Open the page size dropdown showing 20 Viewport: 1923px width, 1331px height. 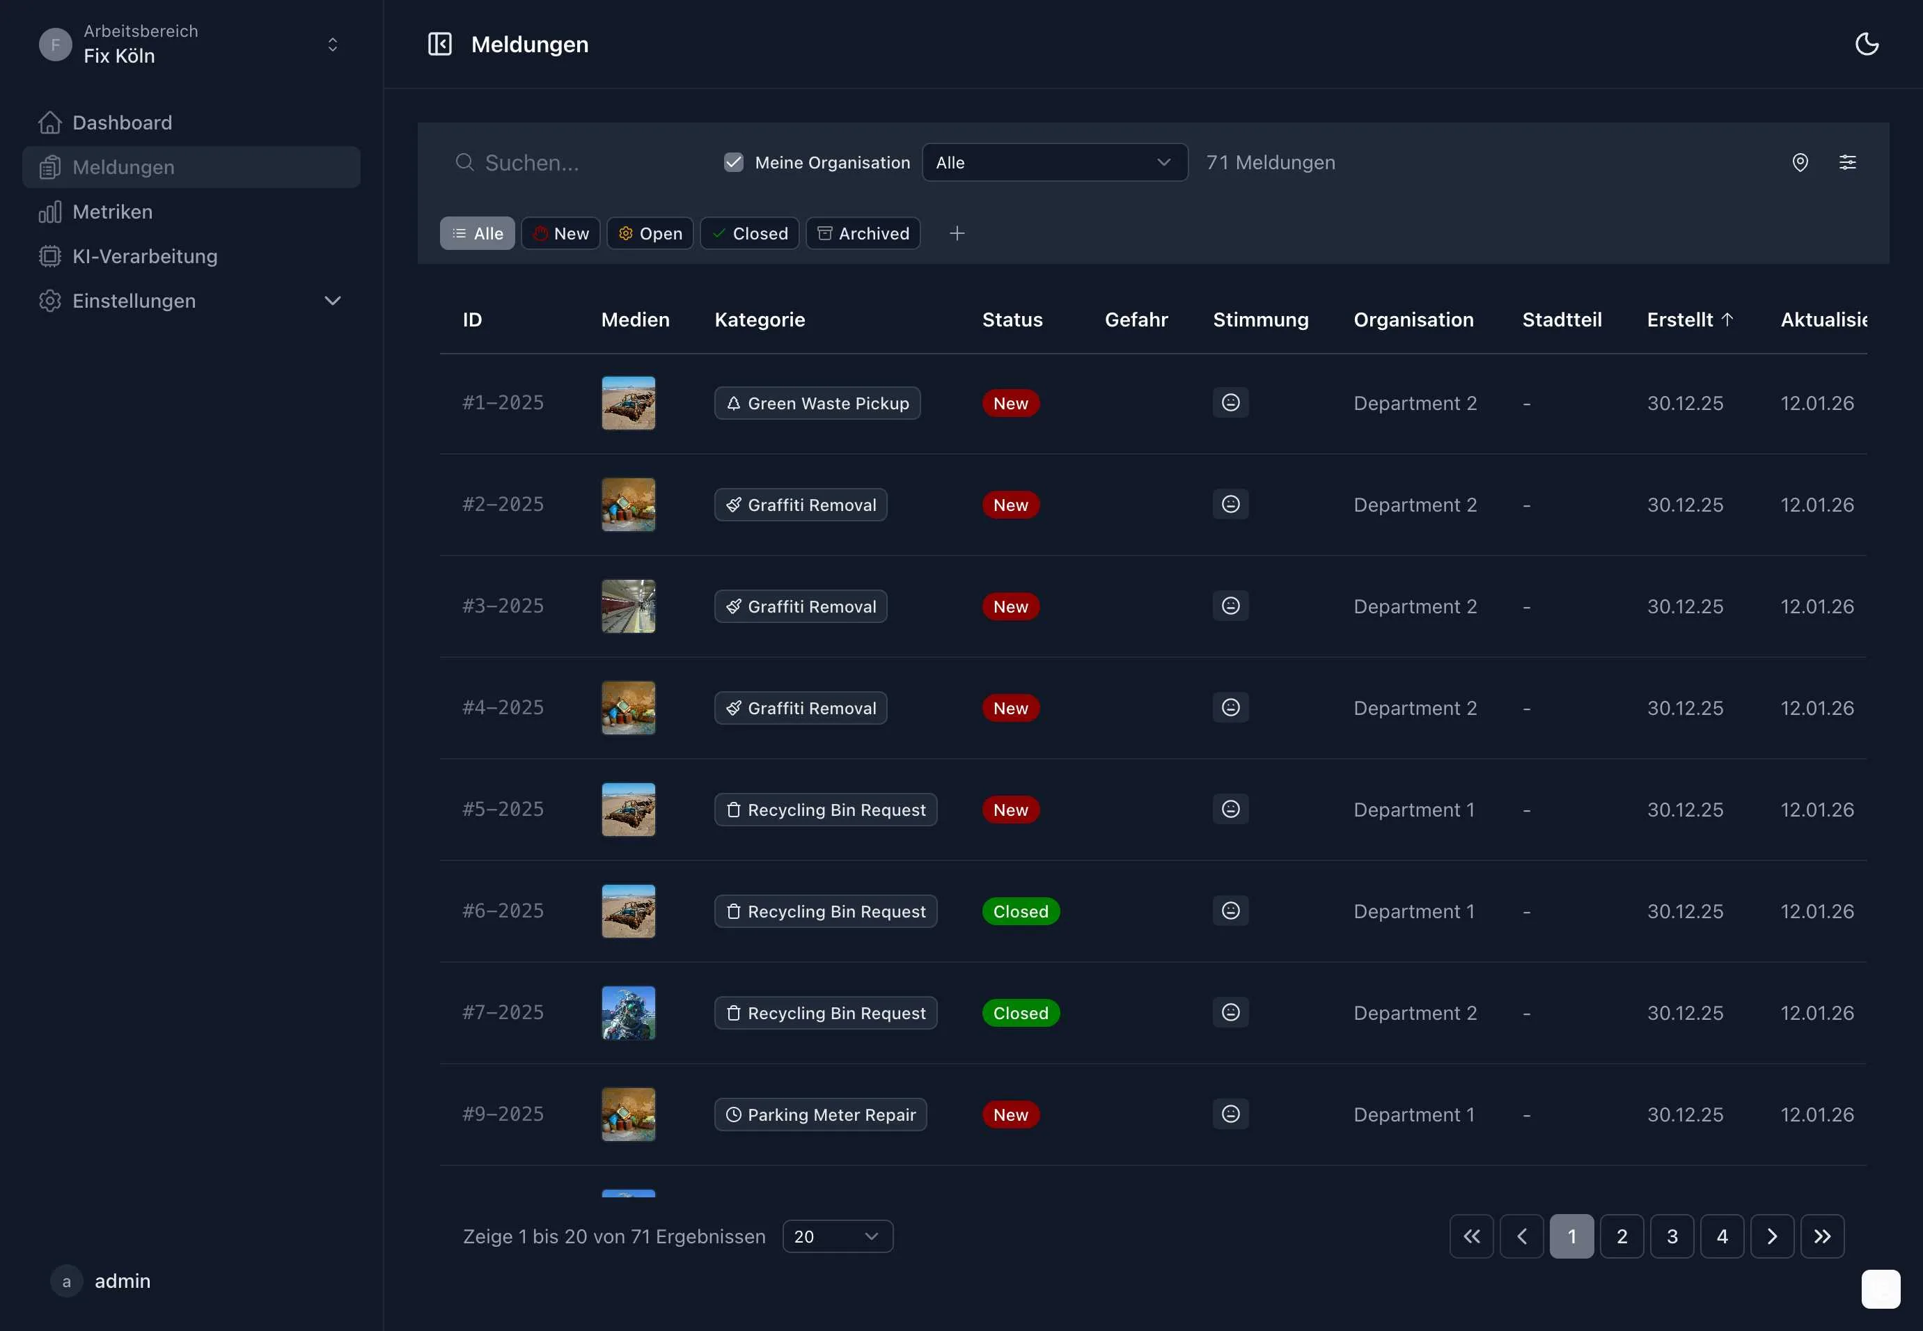tap(836, 1236)
